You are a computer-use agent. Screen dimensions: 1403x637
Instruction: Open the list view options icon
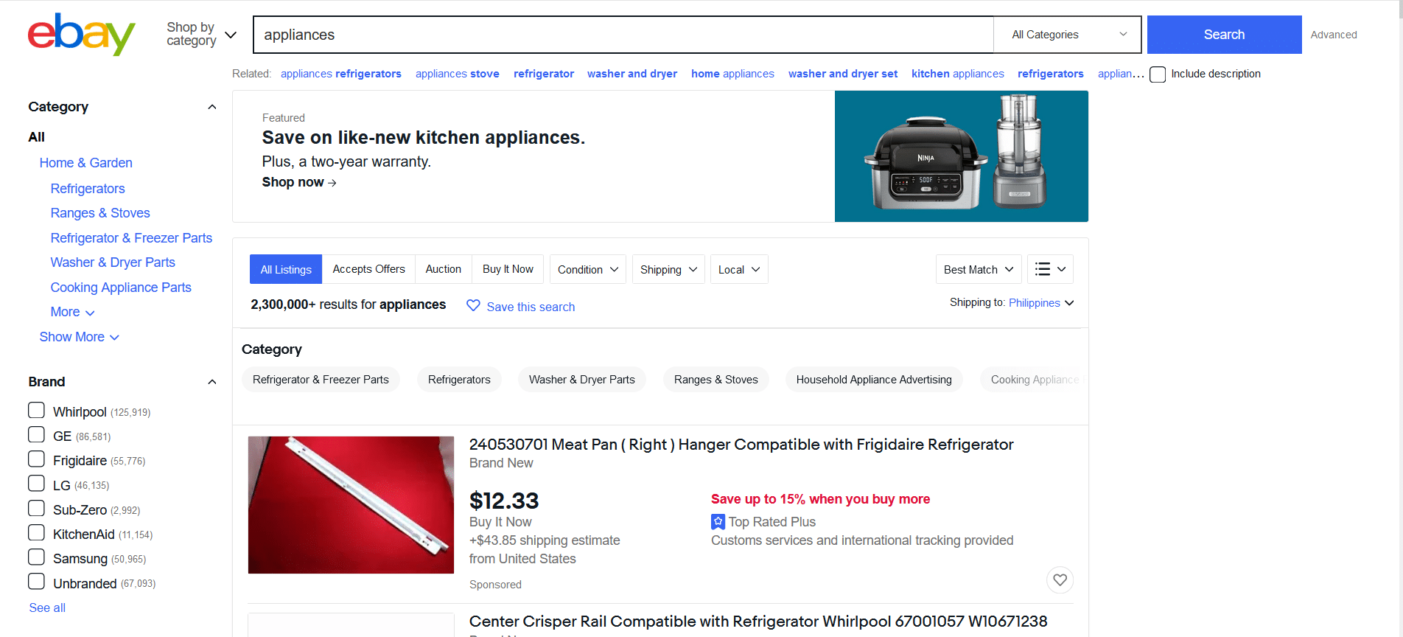pos(1050,269)
